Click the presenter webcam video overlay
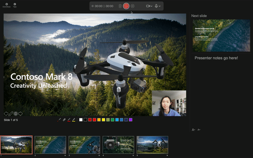Viewport: 253px width, 158px height. (x=169, y=103)
